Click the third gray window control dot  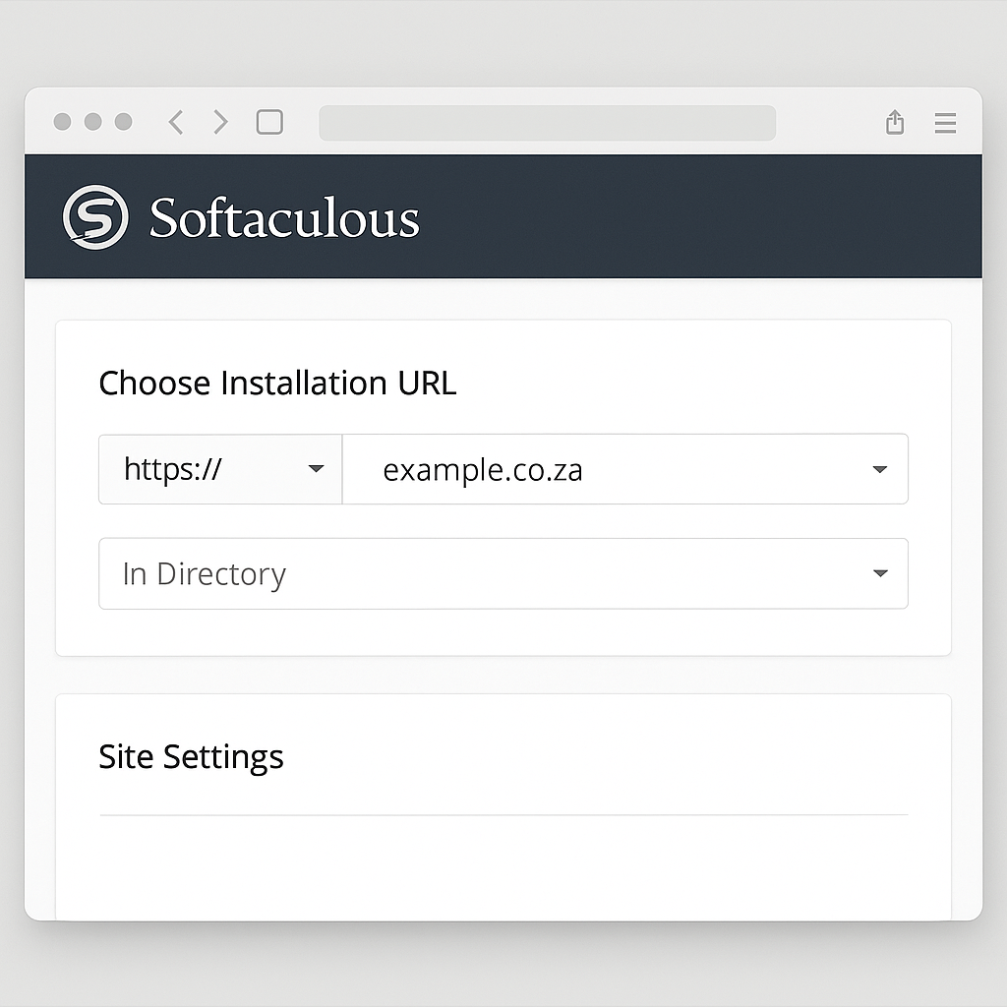click(124, 122)
